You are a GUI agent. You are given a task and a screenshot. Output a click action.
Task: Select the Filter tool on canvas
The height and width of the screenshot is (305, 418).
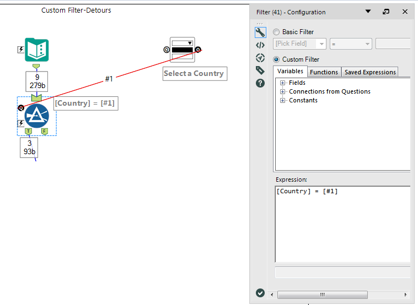point(37,116)
